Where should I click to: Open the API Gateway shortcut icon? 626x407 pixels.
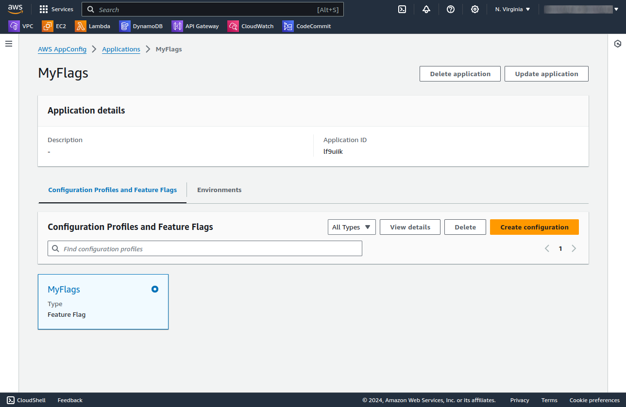(177, 26)
